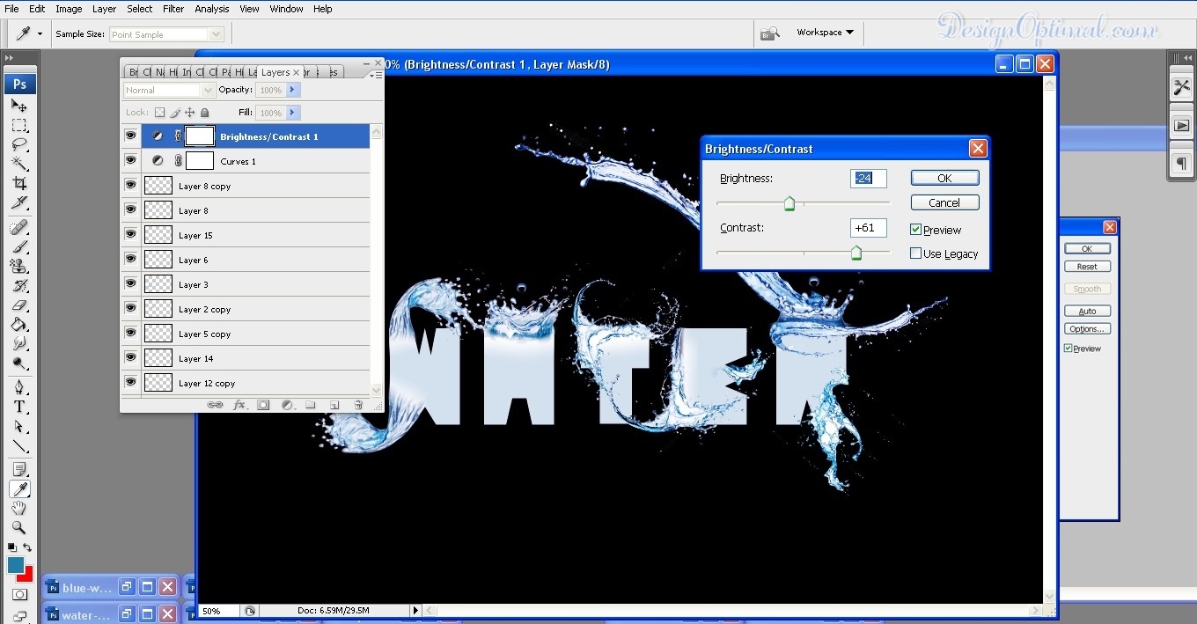Image resolution: width=1197 pixels, height=624 pixels.
Task: Select the Eraser tool
Action: [19, 305]
